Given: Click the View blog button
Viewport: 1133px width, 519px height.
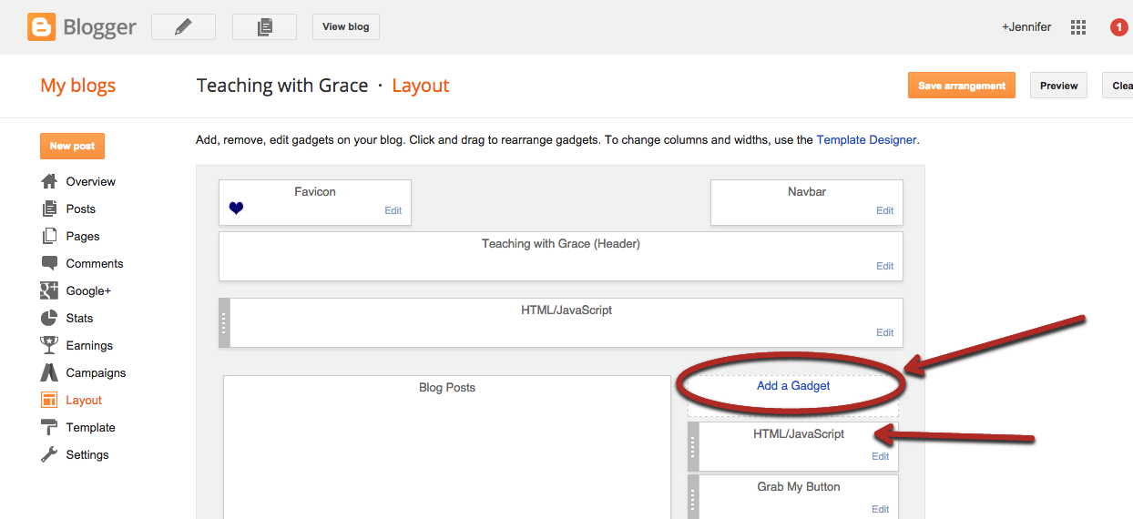Looking at the screenshot, I should (x=346, y=27).
